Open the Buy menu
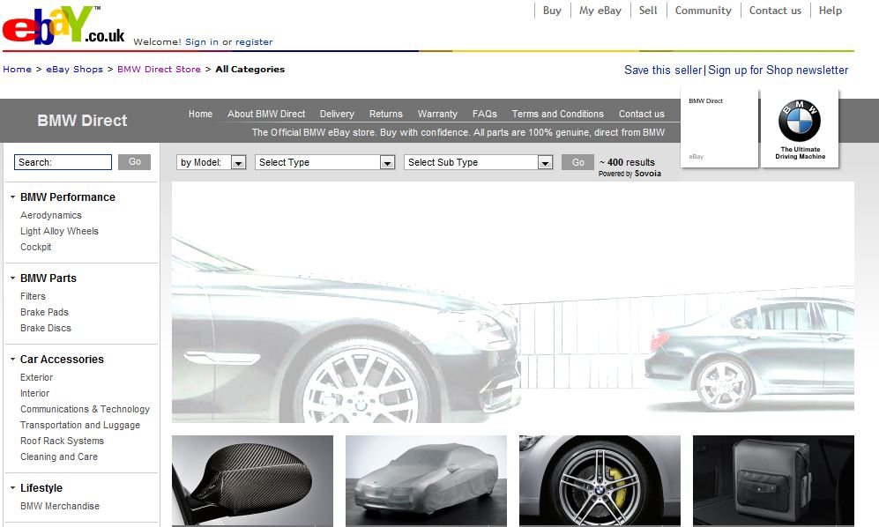 [552, 10]
